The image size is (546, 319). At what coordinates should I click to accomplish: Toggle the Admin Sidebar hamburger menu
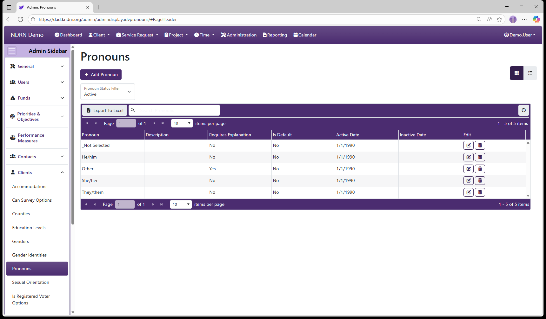tap(12, 51)
